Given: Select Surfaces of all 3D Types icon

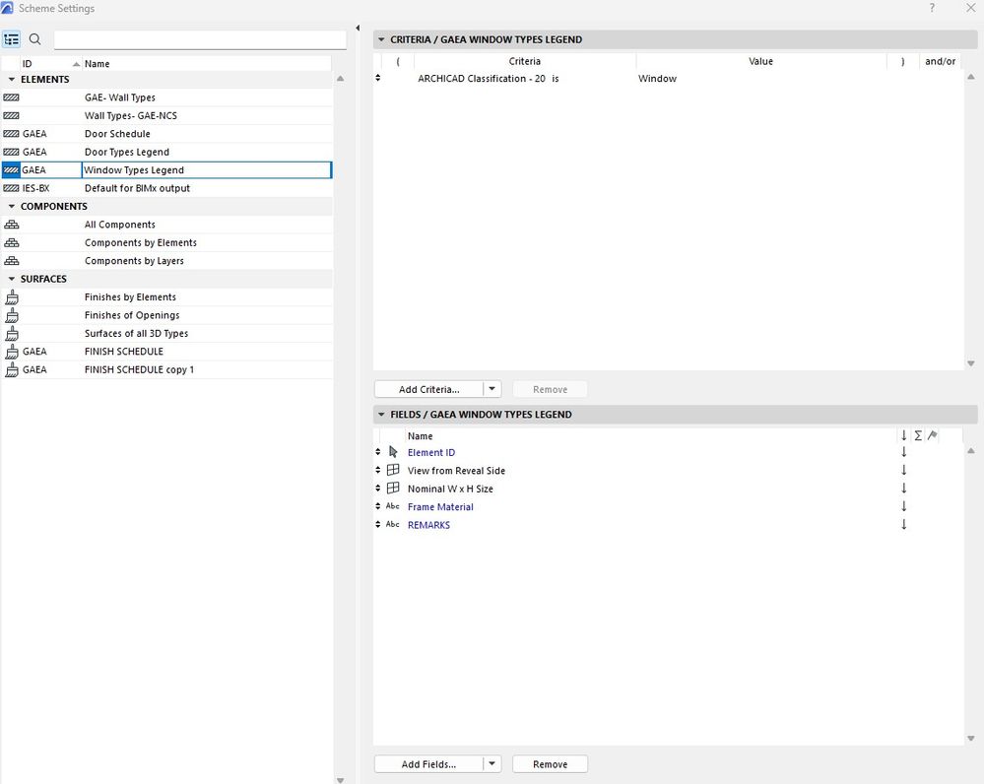Looking at the screenshot, I should click(11, 334).
